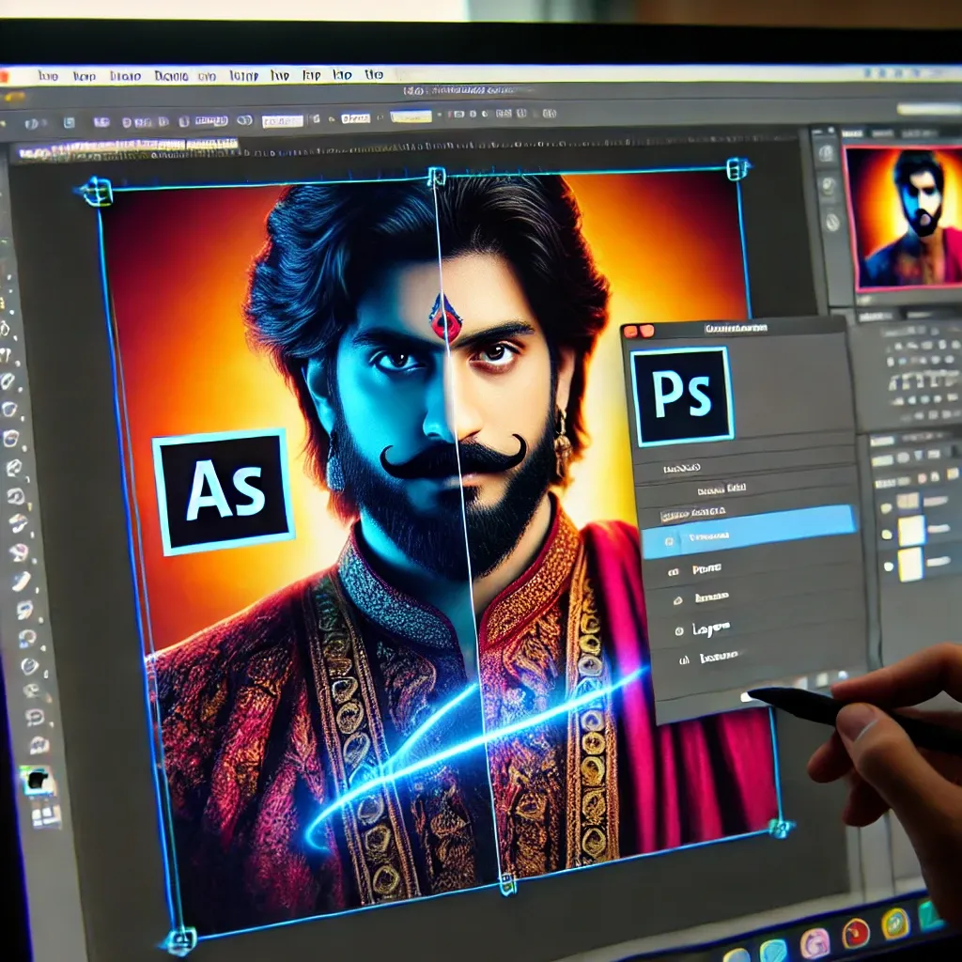Screen dimensions: 962x962
Task: Open the first menu in the menu bar
Action: (49, 76)
